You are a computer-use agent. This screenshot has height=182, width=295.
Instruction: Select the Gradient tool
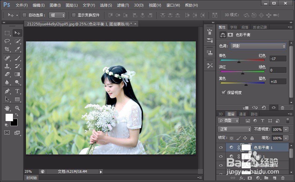point(17,74)
